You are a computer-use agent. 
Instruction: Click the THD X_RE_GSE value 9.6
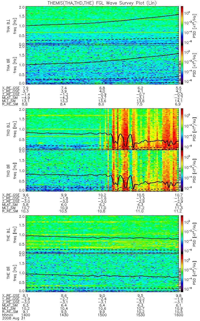(x=26, y=195)
